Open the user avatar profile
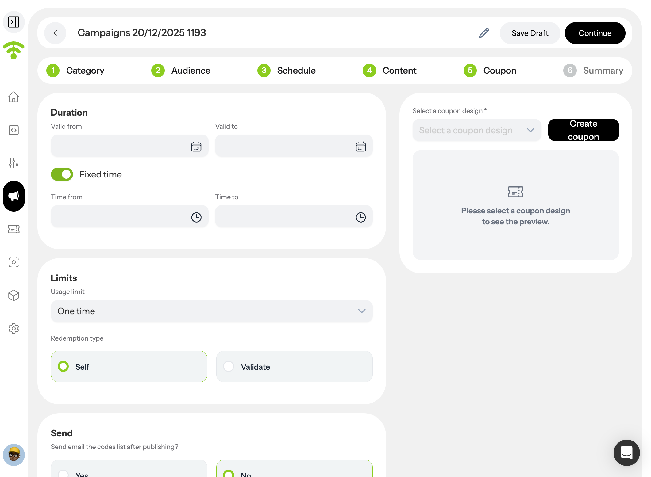The height and width of the screenshot is (477, 651). (x=13, y=455)
